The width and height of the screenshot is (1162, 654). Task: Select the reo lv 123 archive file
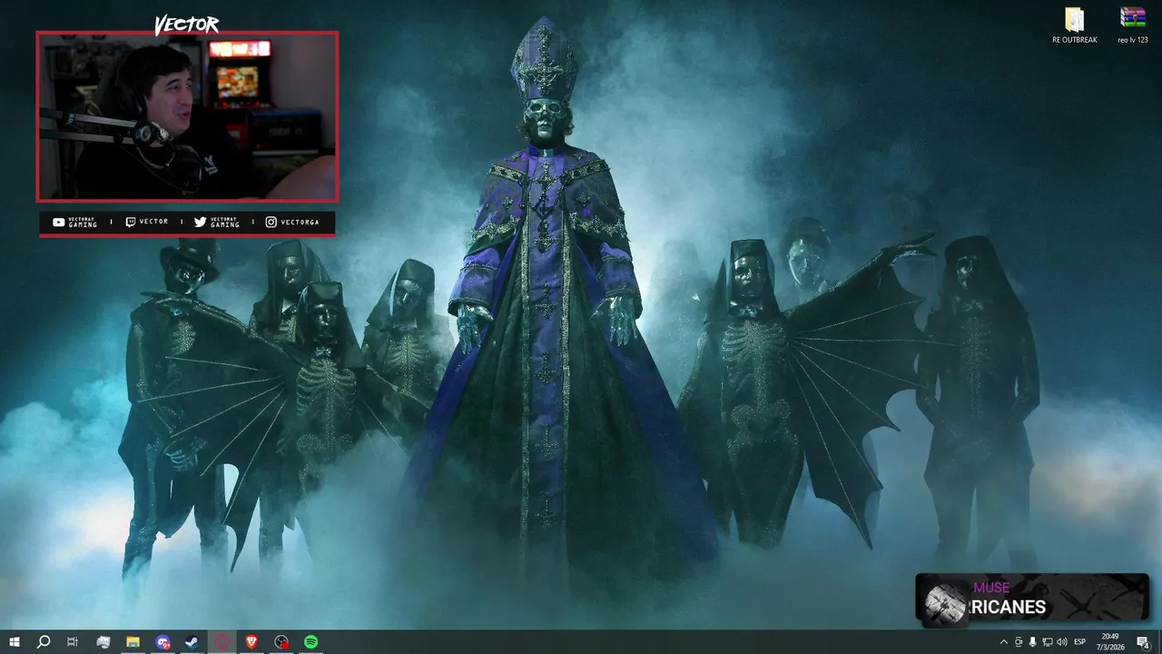click(x=1133, y=25)
